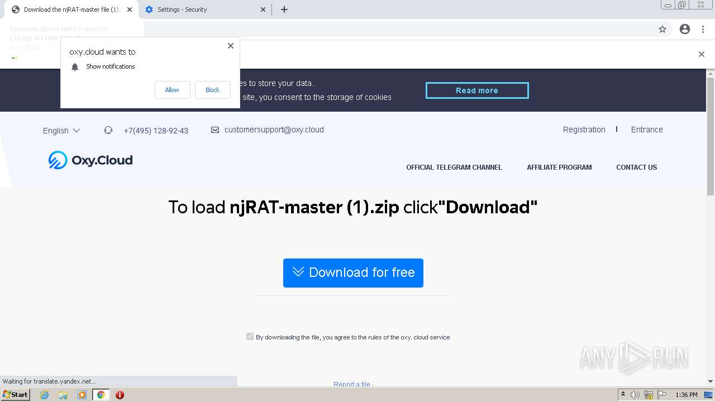The height and width of the screenshot is (402, 715).
Task: Click phone number +7(495) 128-92-43
Action: coord(156,131)
